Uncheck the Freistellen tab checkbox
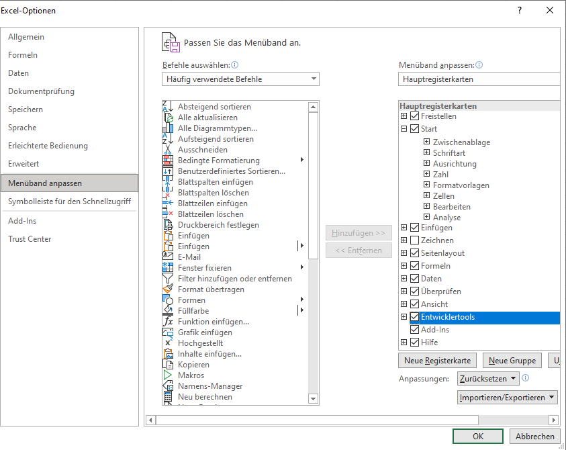Screen dimensions: 566x450 pyautogui.click(x=415, y=116)
